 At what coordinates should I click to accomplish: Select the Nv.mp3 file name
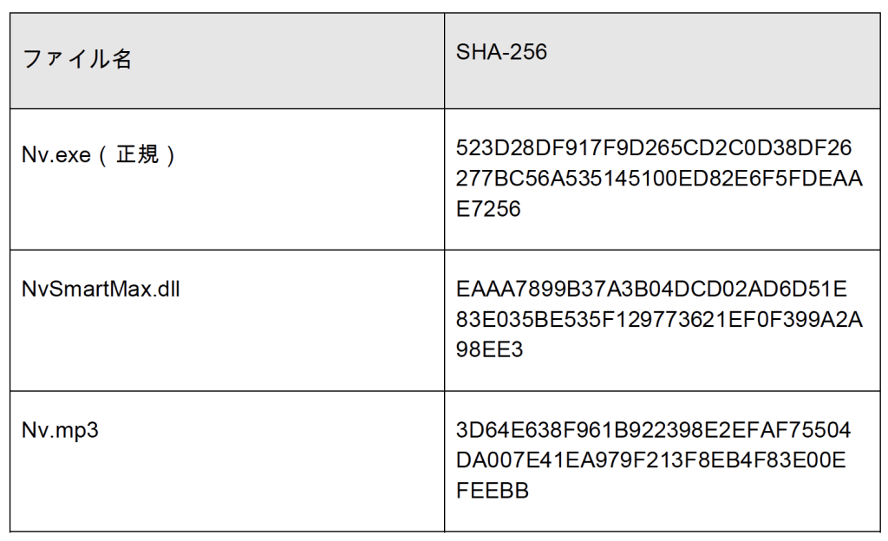coord(60,429)
